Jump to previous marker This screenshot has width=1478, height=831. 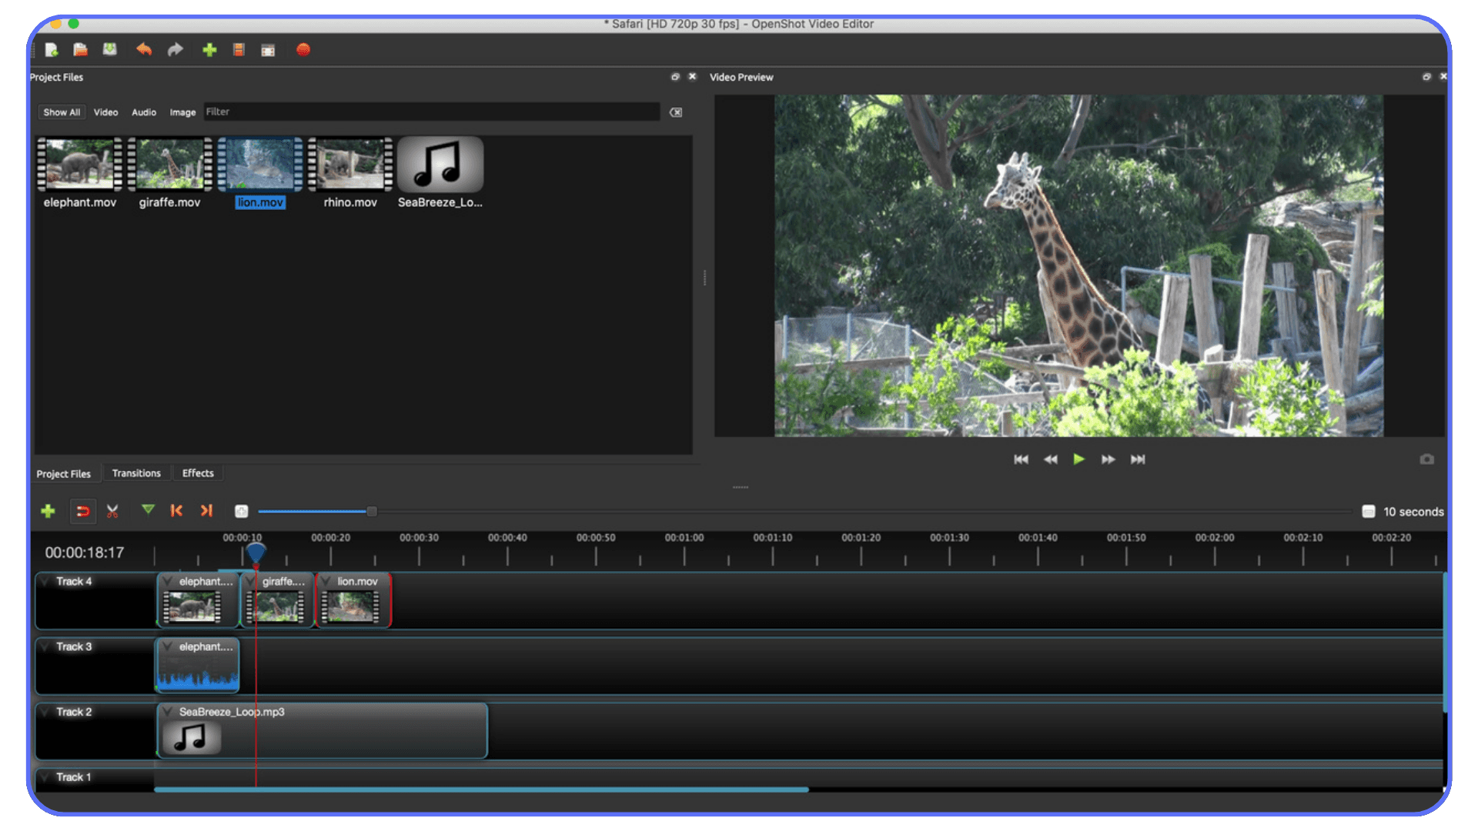pos(176,510)
